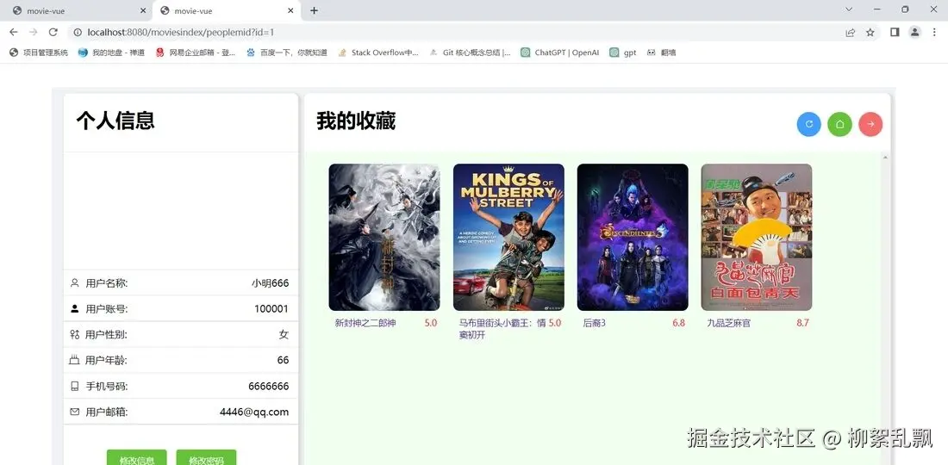Viewport: 948px width, 465px height.
Task: Click the user icon beside 用户名称
Action: click(75, 282)
